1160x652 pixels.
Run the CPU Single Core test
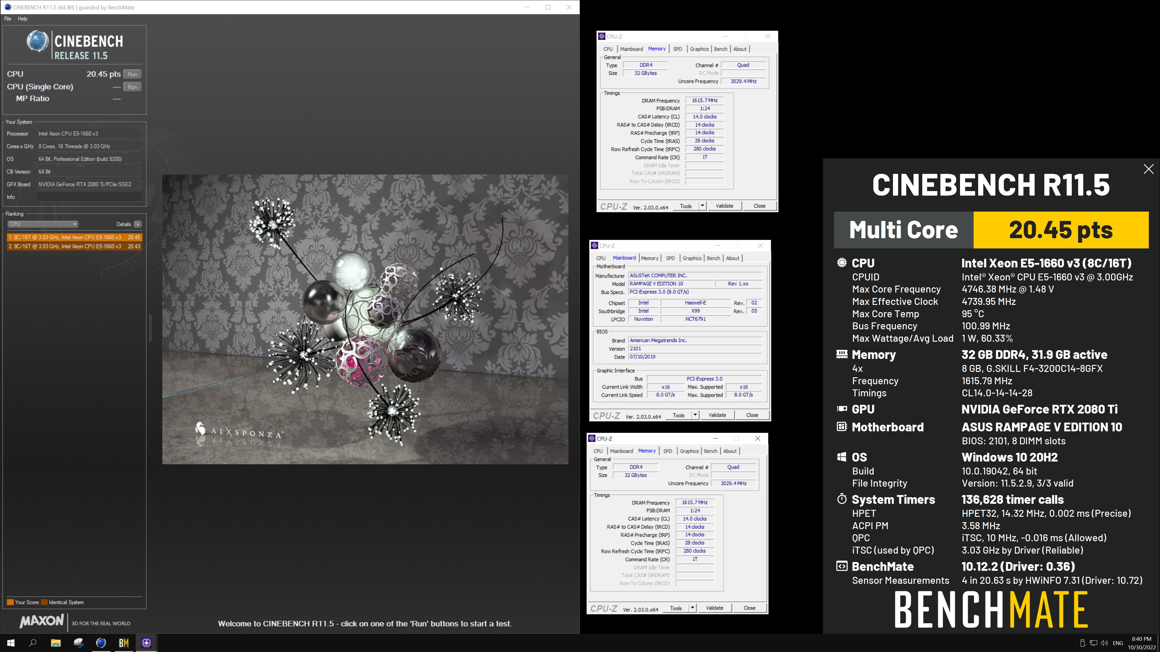132,87
